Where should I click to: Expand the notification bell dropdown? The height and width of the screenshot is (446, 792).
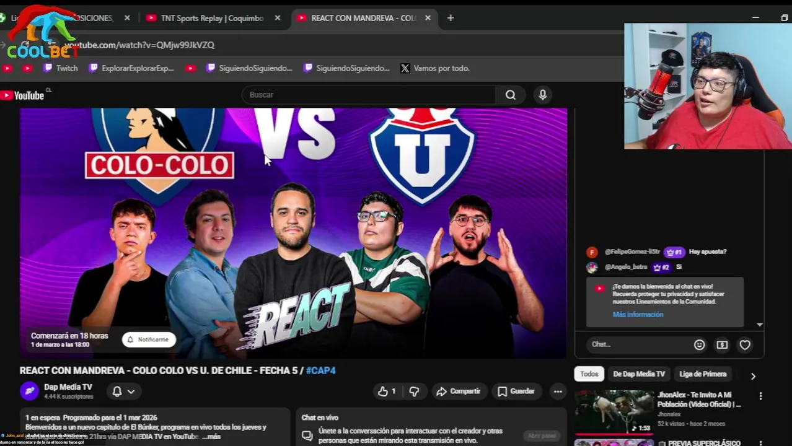123,391
